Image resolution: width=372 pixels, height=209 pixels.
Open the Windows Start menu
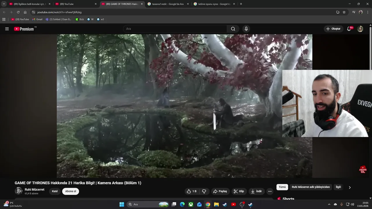click(x=122, y=204)
